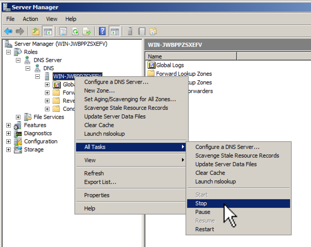
Task: Toggle the Show/Hide Action Pane toolbar button
Action: click(x=114, y=31)
